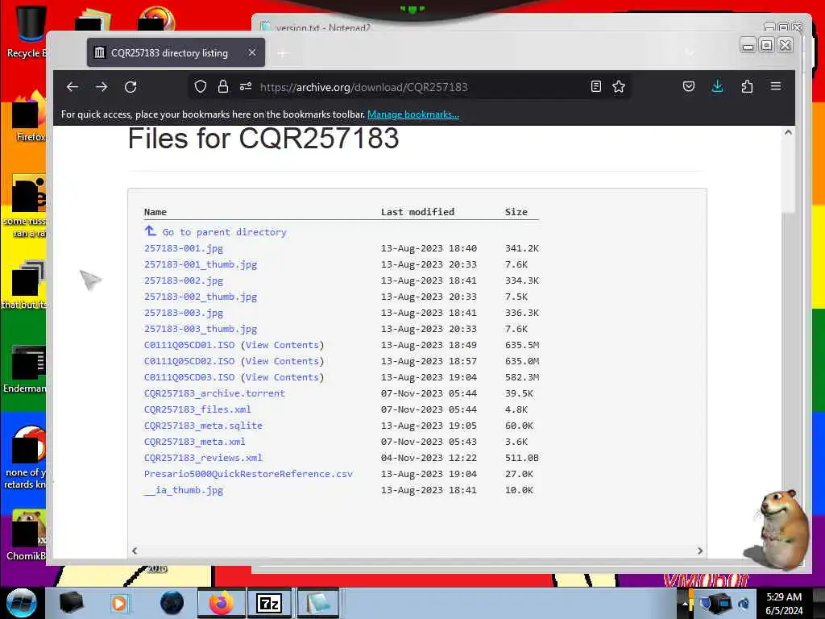Screen dimensions: 825x619
Task: Download C0111Q05CD02.ISO file
Action: pyautogui.click(x=189, y=361)
